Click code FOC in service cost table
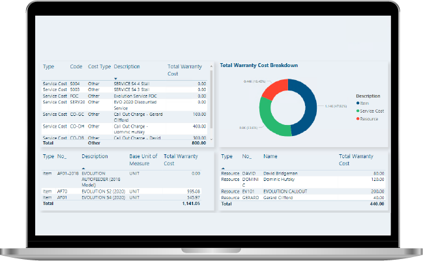The height and width of the screenshot is (261, 423). coord(74,96)
